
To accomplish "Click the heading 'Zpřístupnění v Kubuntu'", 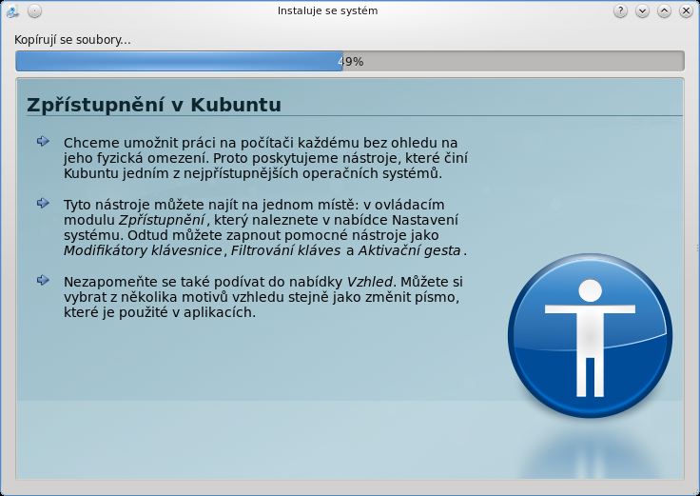I will click(x=154, y=105).
